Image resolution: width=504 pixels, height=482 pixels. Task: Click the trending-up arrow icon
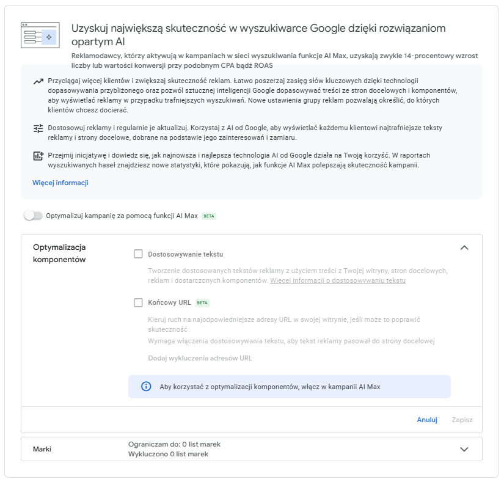[38, 81]
